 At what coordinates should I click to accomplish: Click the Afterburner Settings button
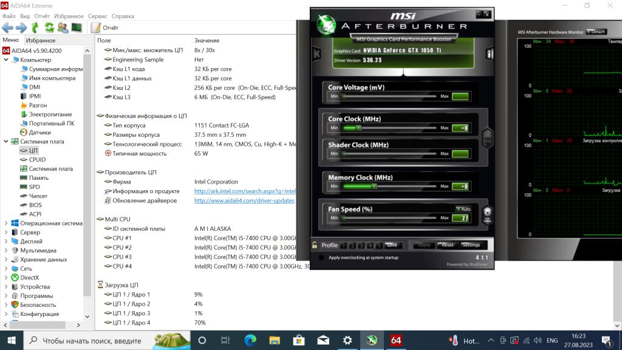(471, 245)
